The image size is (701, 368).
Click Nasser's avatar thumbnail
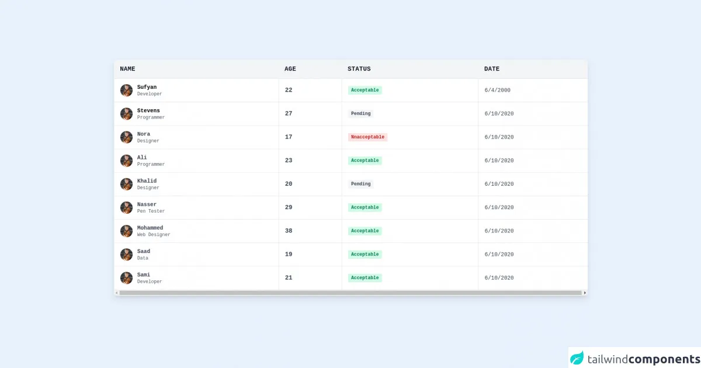(x=126, y=207)
